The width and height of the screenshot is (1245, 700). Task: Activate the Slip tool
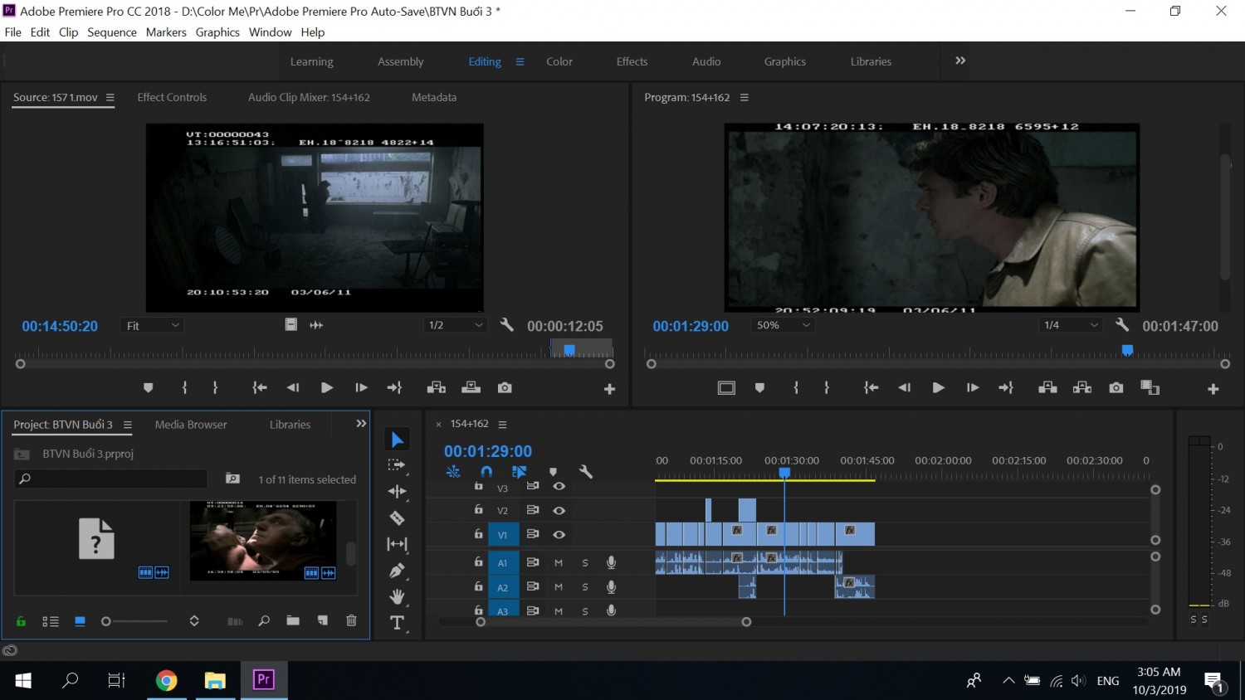pyautogui.click(x=397, y=544)
